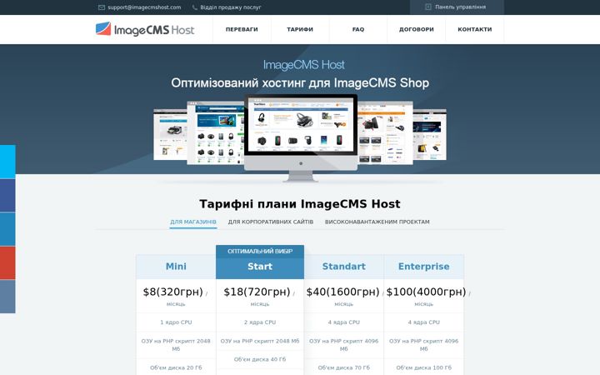The width and height of the screenshot is (600, 375).
Task: Click the '2 ядра CPU' row
Action: (260, 322)
